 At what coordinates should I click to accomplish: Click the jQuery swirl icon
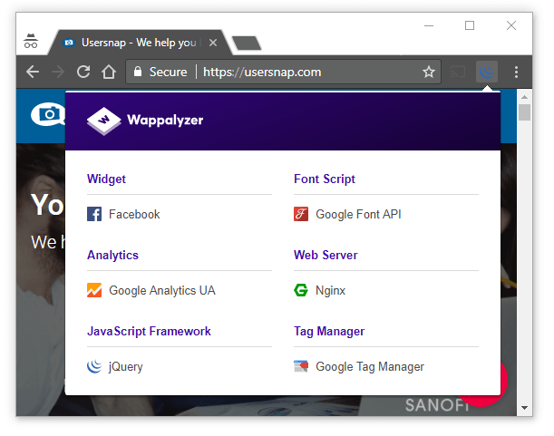94,366
